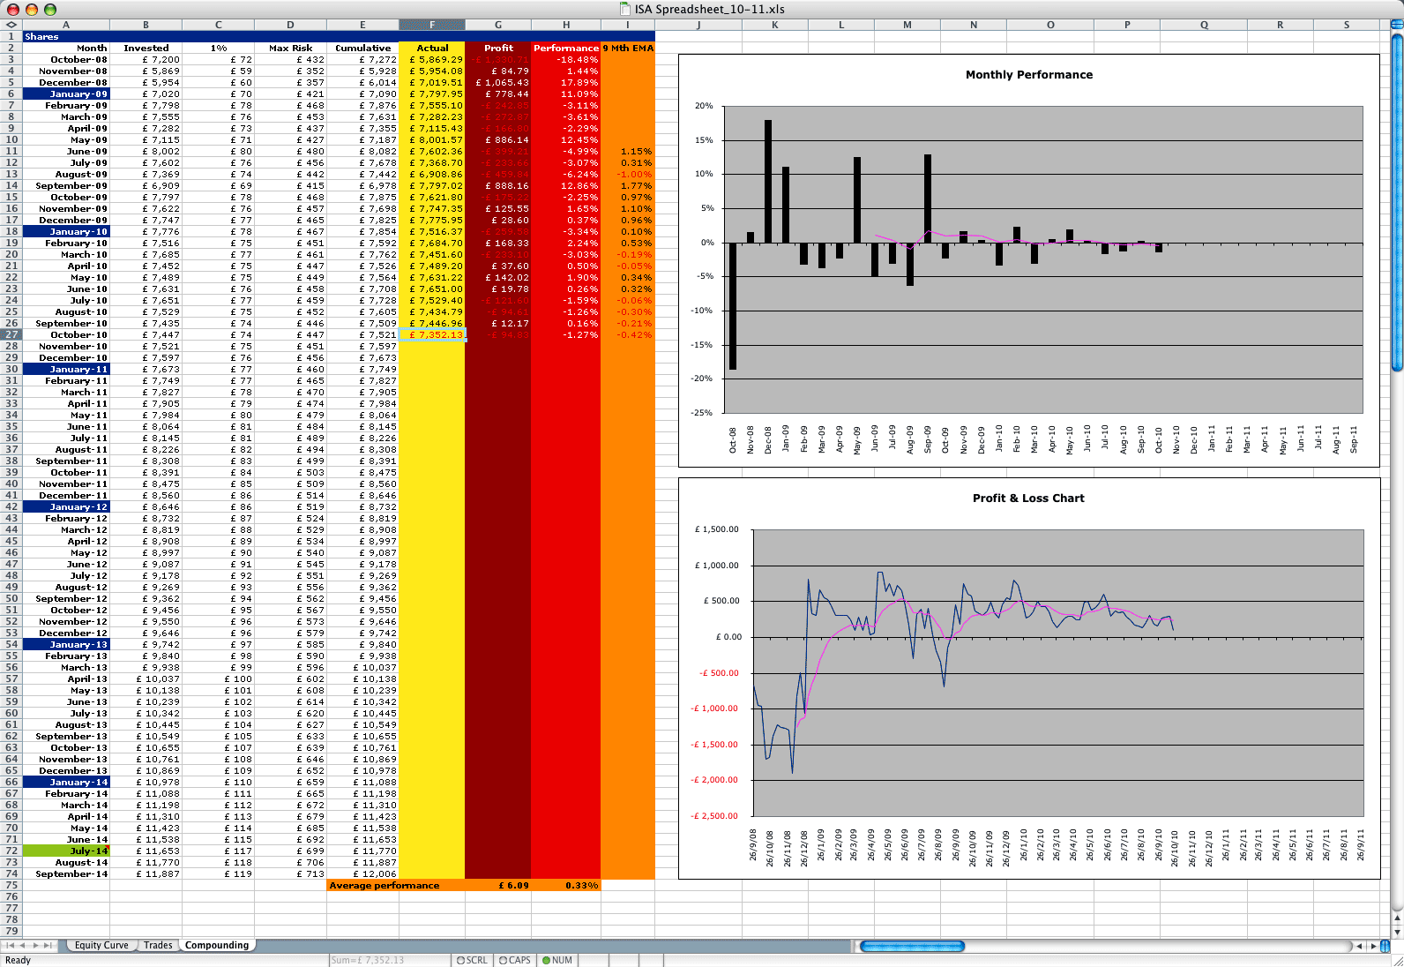Click the ISA Spreadsheet_10-11.xls window title
Image resolution: width=1404 pixels, height=967 pixels.
(709, 9)
